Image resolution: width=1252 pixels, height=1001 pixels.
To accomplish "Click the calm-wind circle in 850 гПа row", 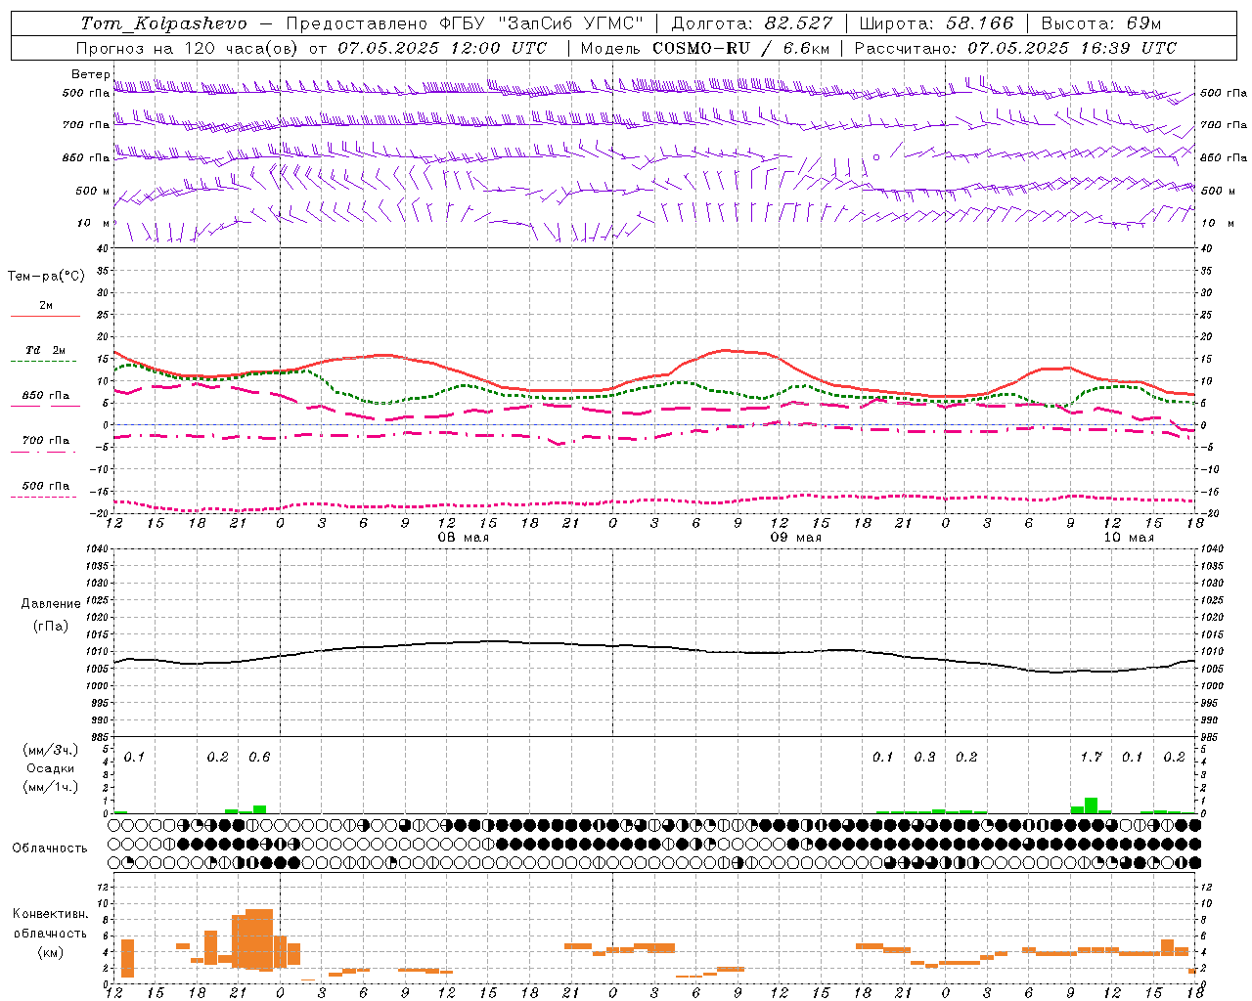I will click(x=876, y=156).
